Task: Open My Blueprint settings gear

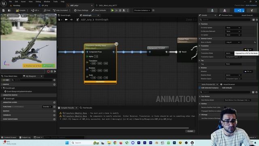Action: (54, 80)
